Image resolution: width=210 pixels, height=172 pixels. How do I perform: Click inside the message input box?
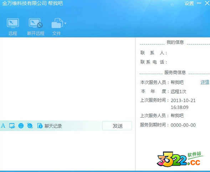click(x=67, y=151)
